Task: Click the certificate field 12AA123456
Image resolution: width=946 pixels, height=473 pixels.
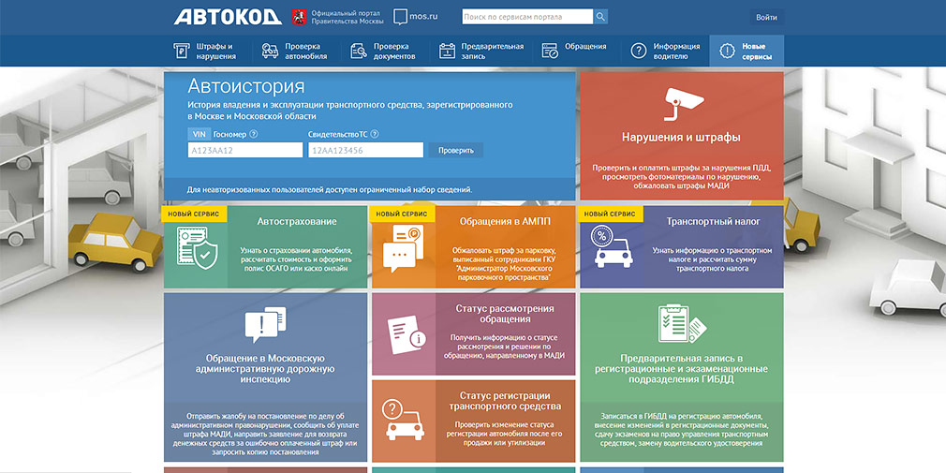Action: pos(365,150)
